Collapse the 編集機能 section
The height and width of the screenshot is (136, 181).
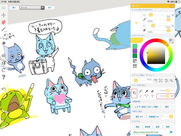[153, 101]
